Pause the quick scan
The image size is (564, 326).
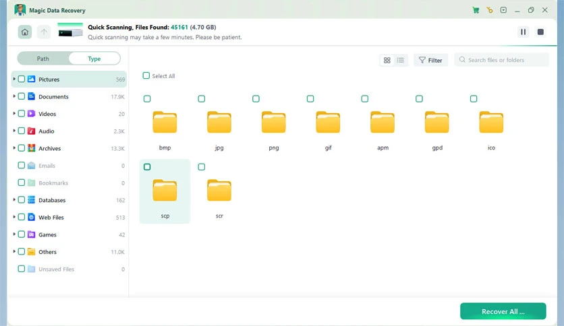[x=523, y=32]
